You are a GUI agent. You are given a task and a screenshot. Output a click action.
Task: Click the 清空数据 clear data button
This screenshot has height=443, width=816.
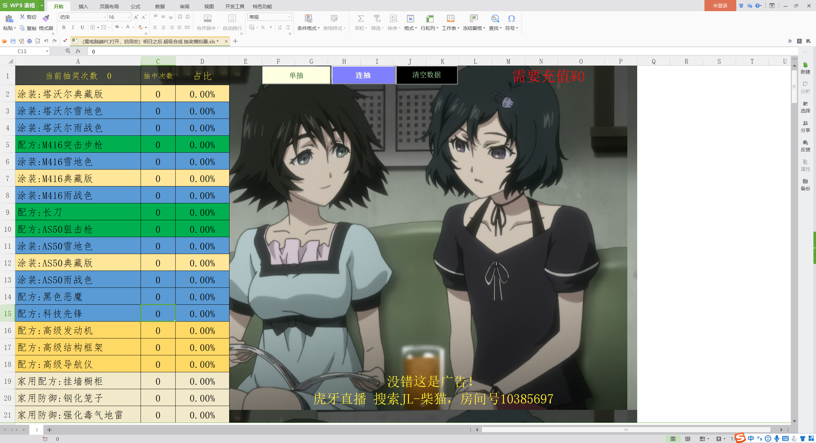[x=426, y=75]
